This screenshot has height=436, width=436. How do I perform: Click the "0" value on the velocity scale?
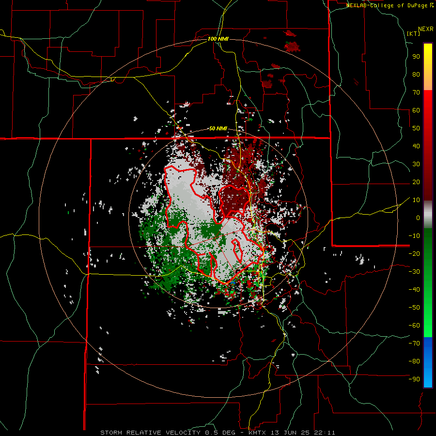[x=418, y=218]
